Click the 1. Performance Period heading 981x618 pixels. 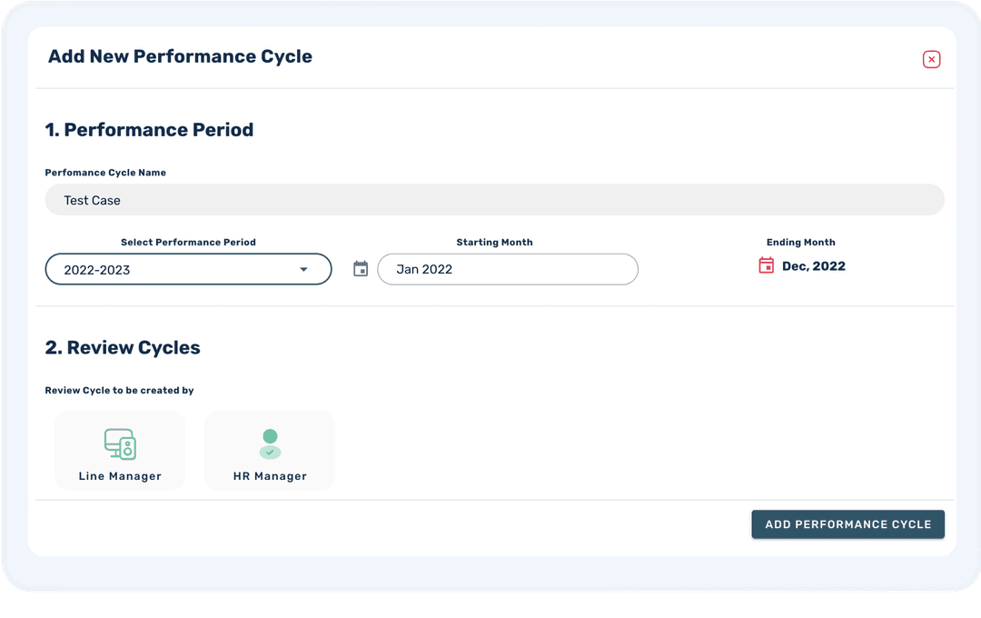click(x=149, y=130)
